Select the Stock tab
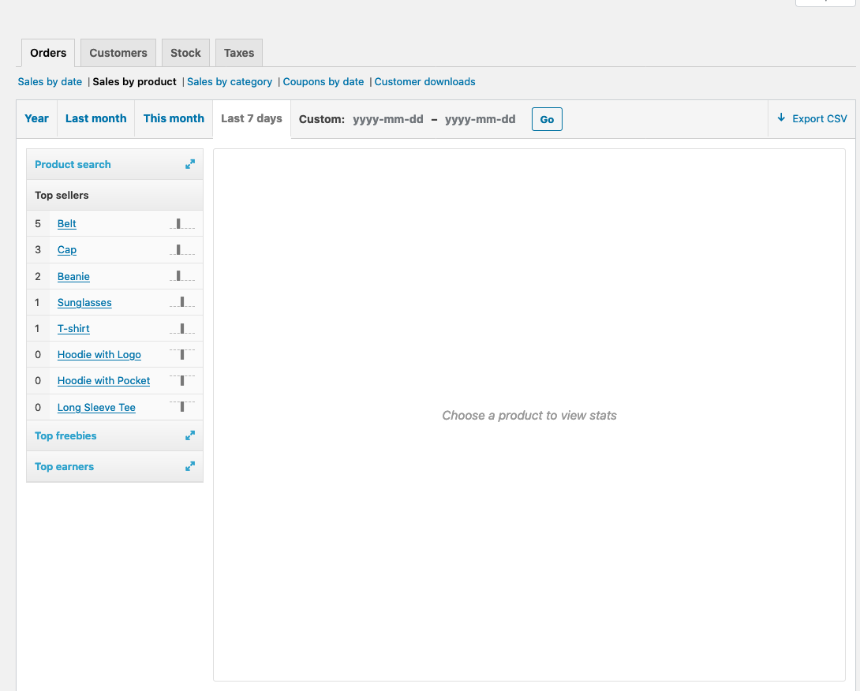The width and height of the screenshot is (860, 691). pos(185,52)
